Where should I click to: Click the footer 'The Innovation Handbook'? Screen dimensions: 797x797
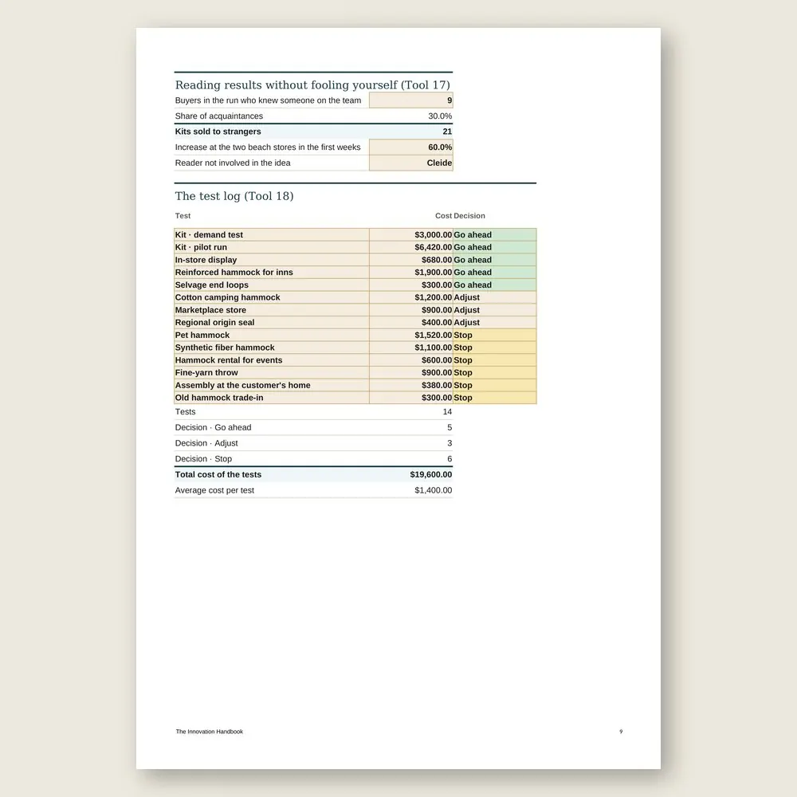click(210, 732)
